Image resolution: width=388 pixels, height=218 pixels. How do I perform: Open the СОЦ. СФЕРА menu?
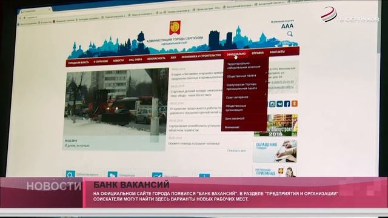(x=135, y=59)
